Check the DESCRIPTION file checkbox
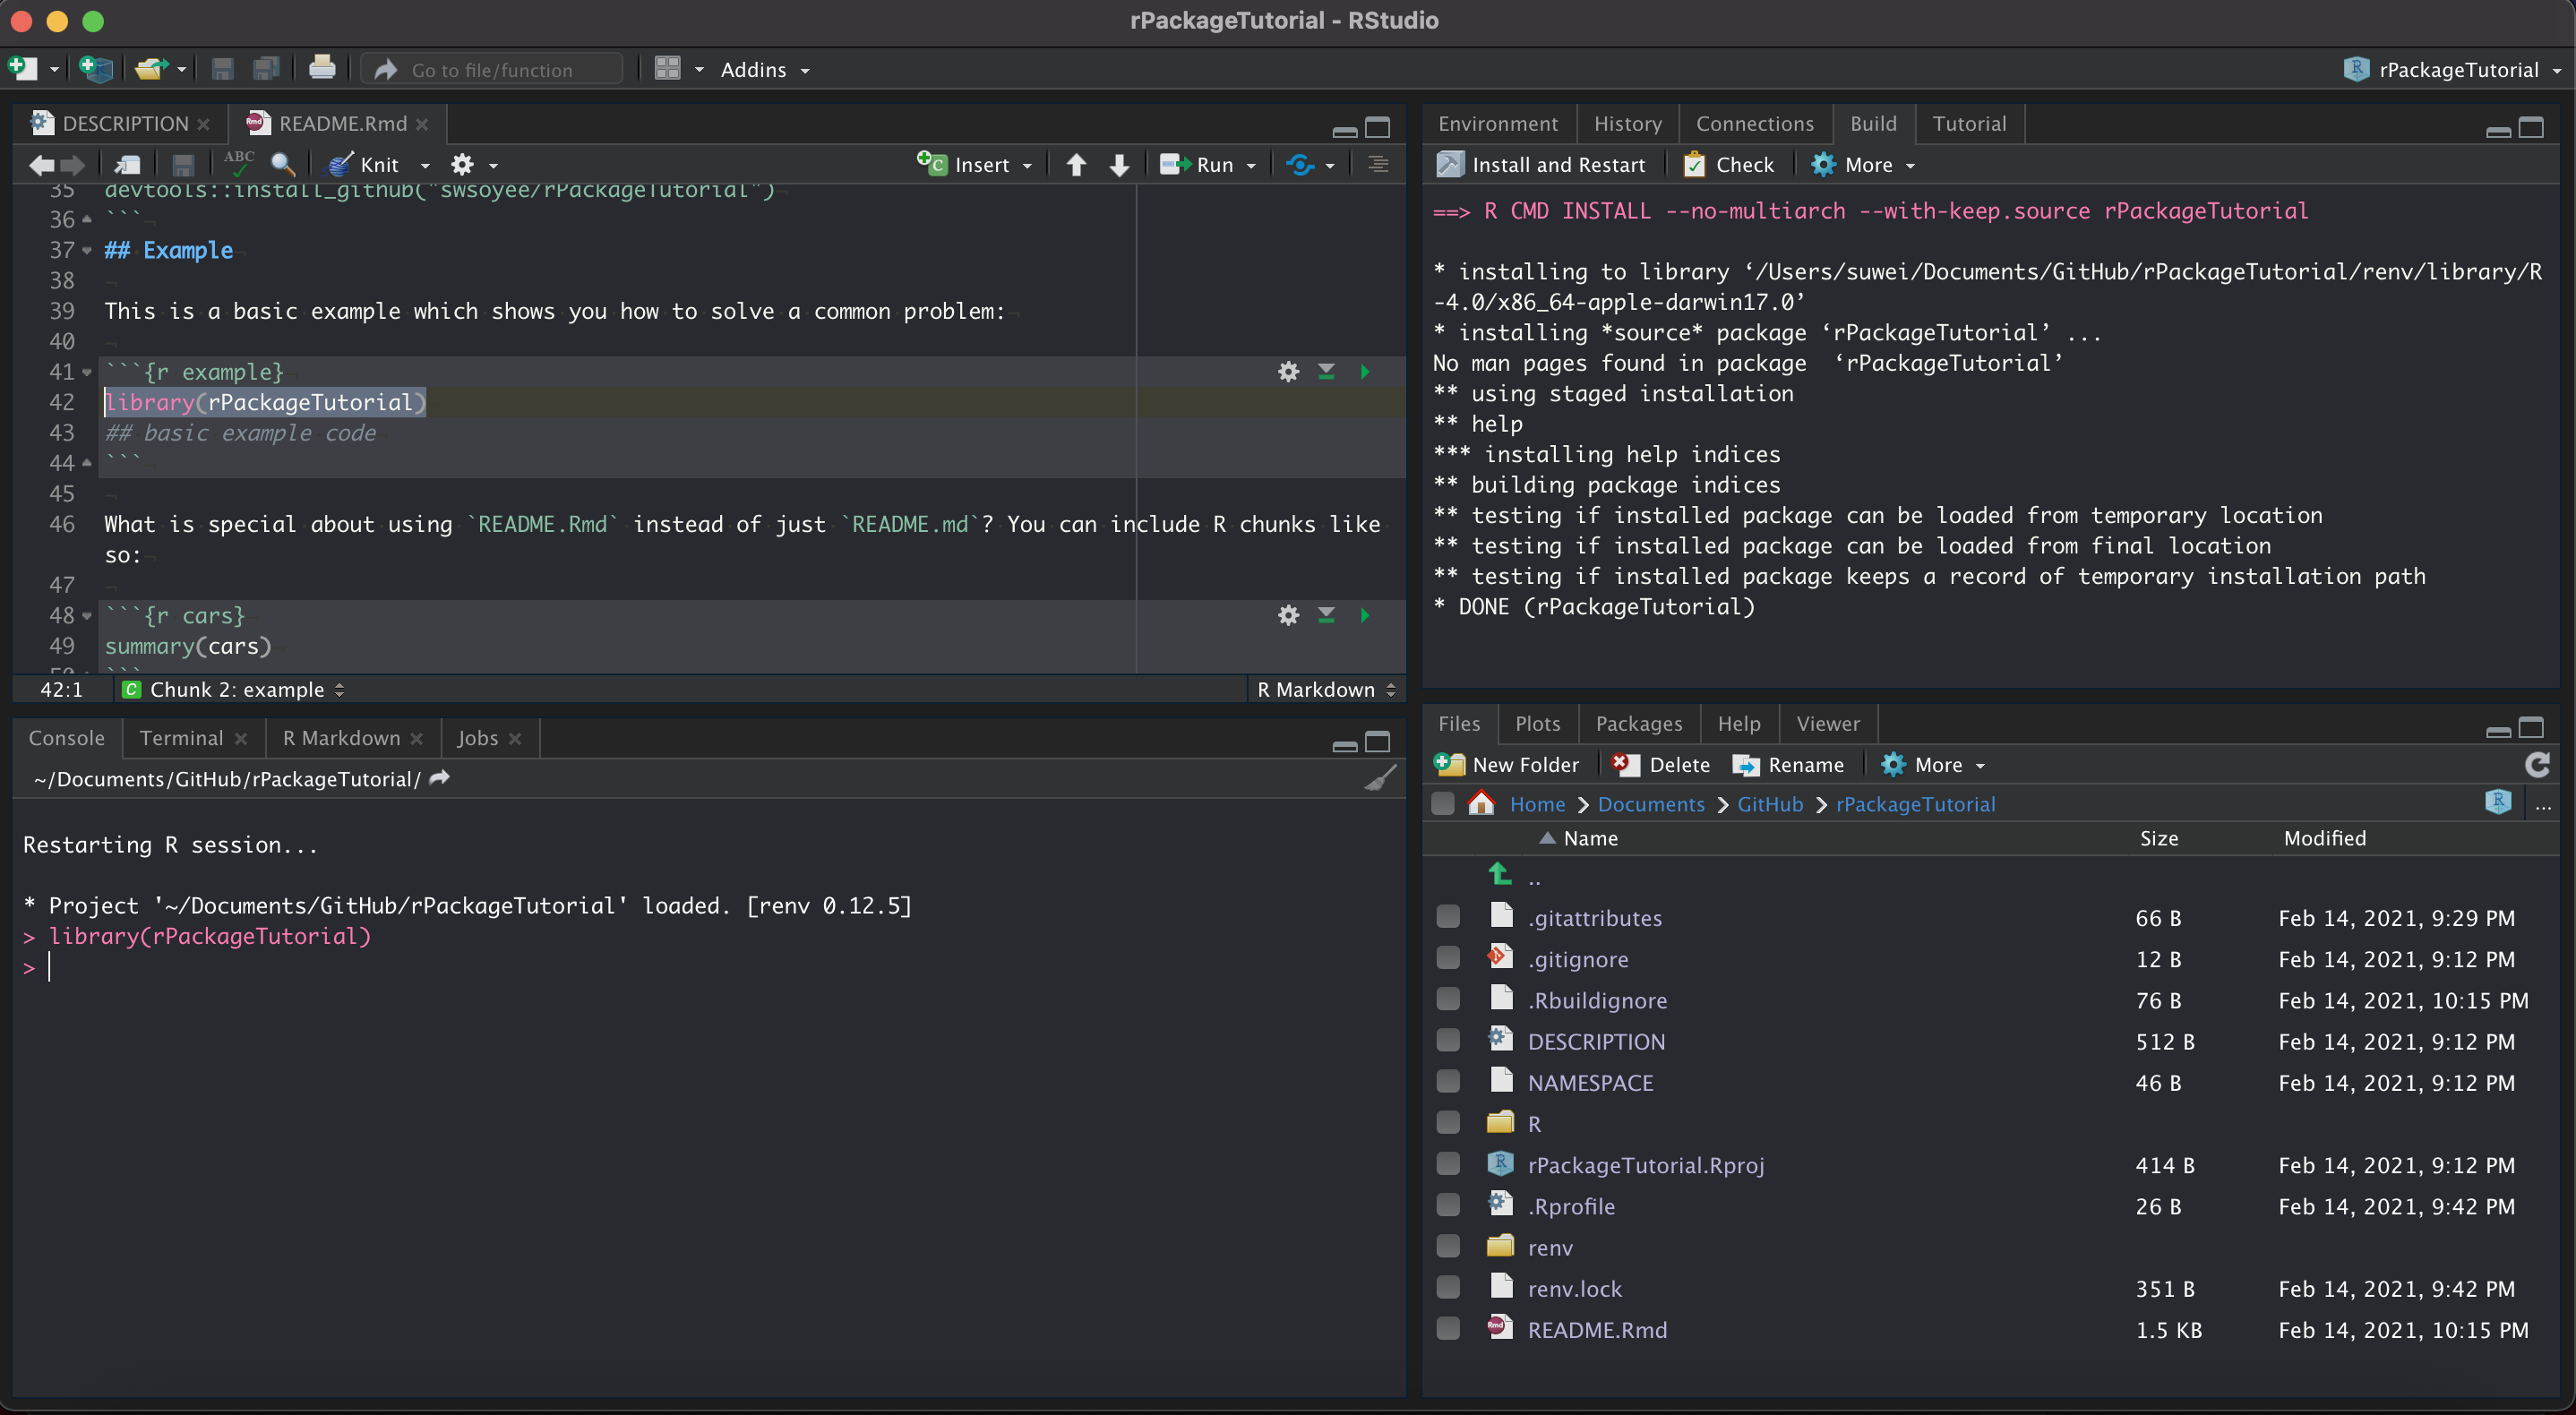The image size is (2576, 1415). pos(1447,1041)
